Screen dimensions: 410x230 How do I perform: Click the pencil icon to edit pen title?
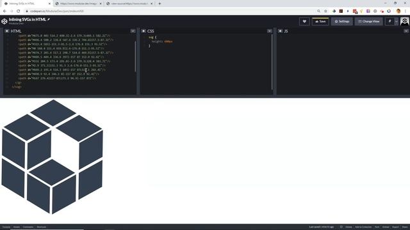(49, 19)
